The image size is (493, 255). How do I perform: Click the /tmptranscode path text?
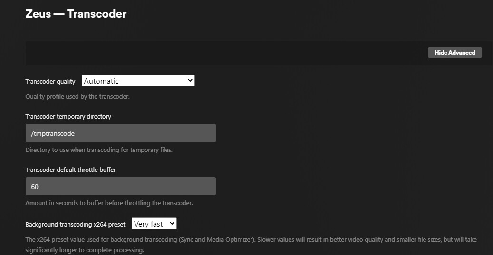[53, 133]
